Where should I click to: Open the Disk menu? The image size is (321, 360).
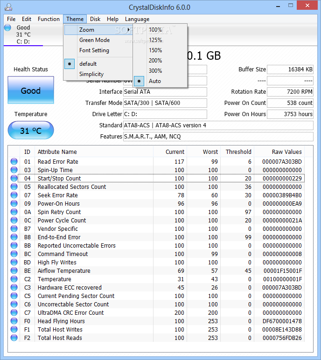coord(95,19)
